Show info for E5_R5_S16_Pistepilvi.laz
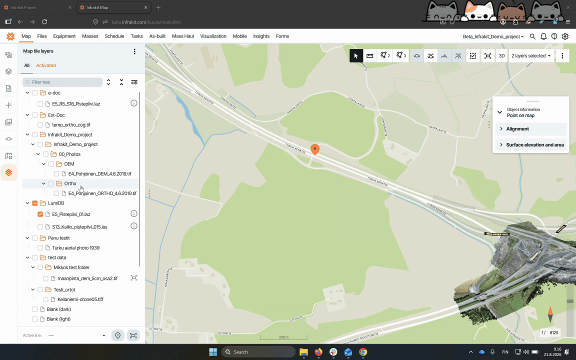 point(134,103)
